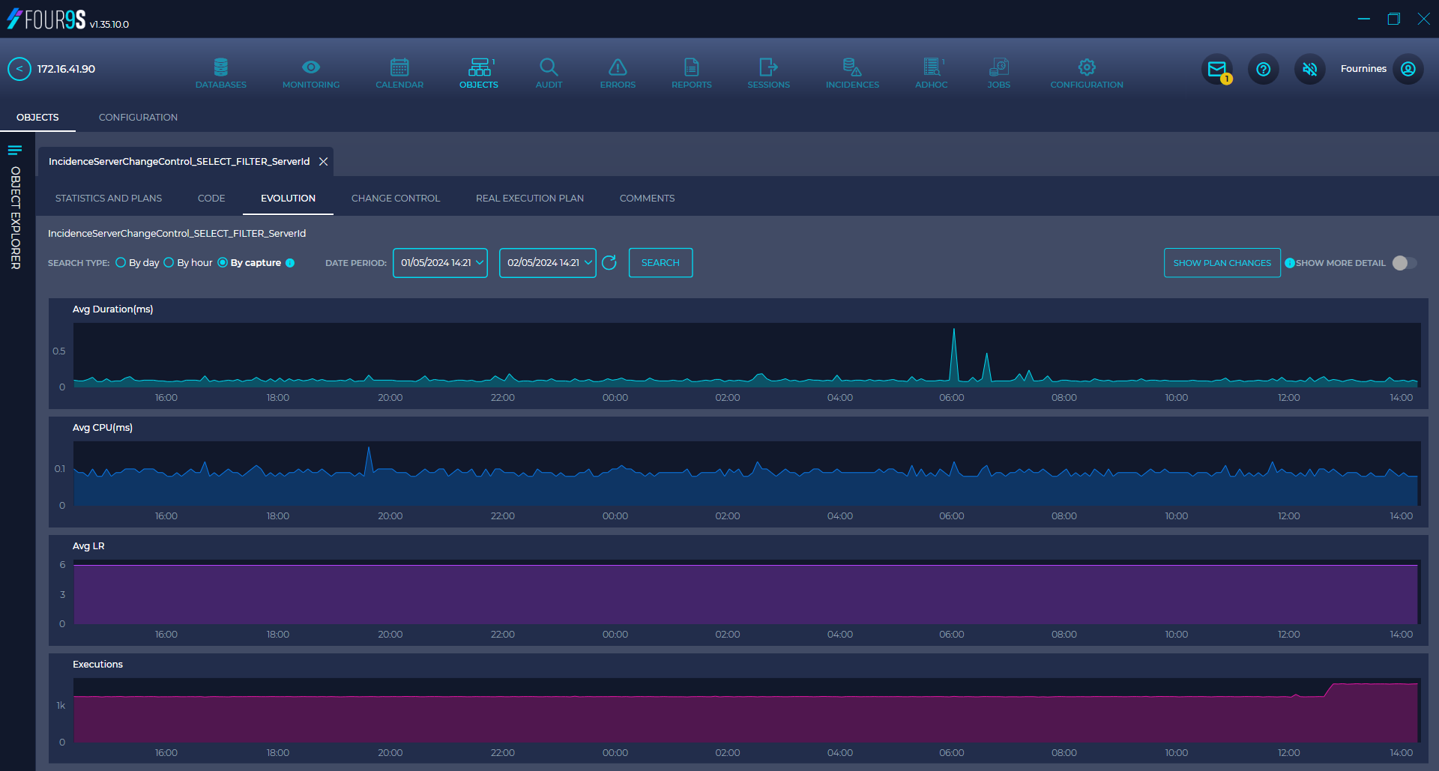1439x771 pixels.
Task: Go to the Audit section
Action: (x=549, y=72)
